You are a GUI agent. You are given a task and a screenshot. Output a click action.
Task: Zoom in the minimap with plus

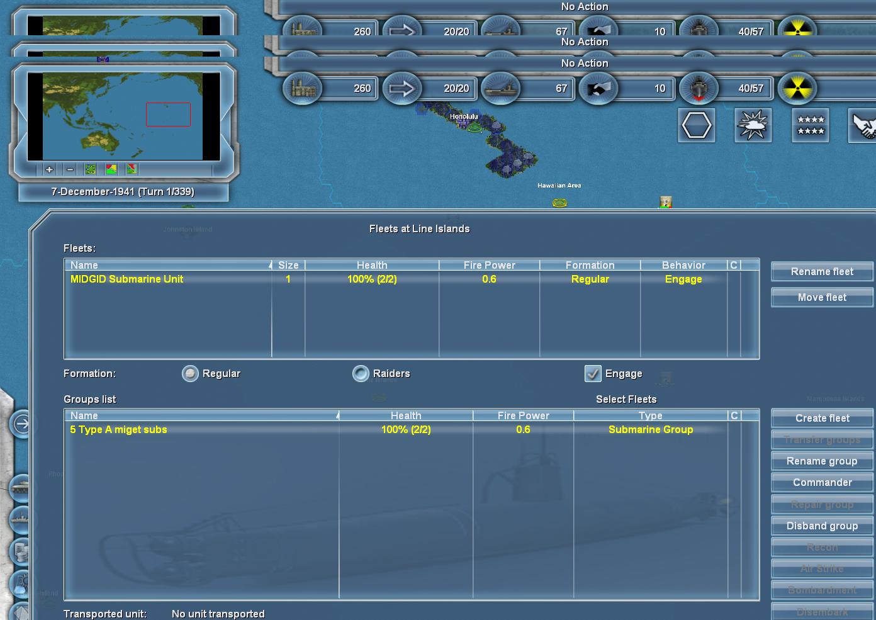(49, 169)
